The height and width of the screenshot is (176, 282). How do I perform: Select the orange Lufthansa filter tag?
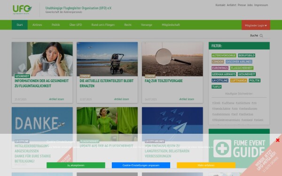(238, 80)
